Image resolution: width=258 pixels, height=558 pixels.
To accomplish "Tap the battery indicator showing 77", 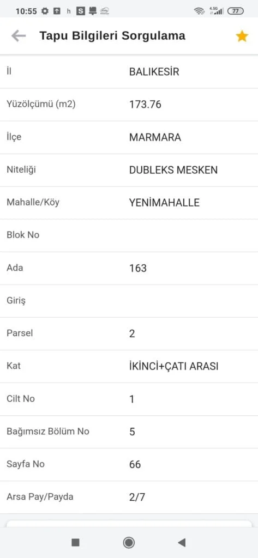I will [x=236, y=11].
